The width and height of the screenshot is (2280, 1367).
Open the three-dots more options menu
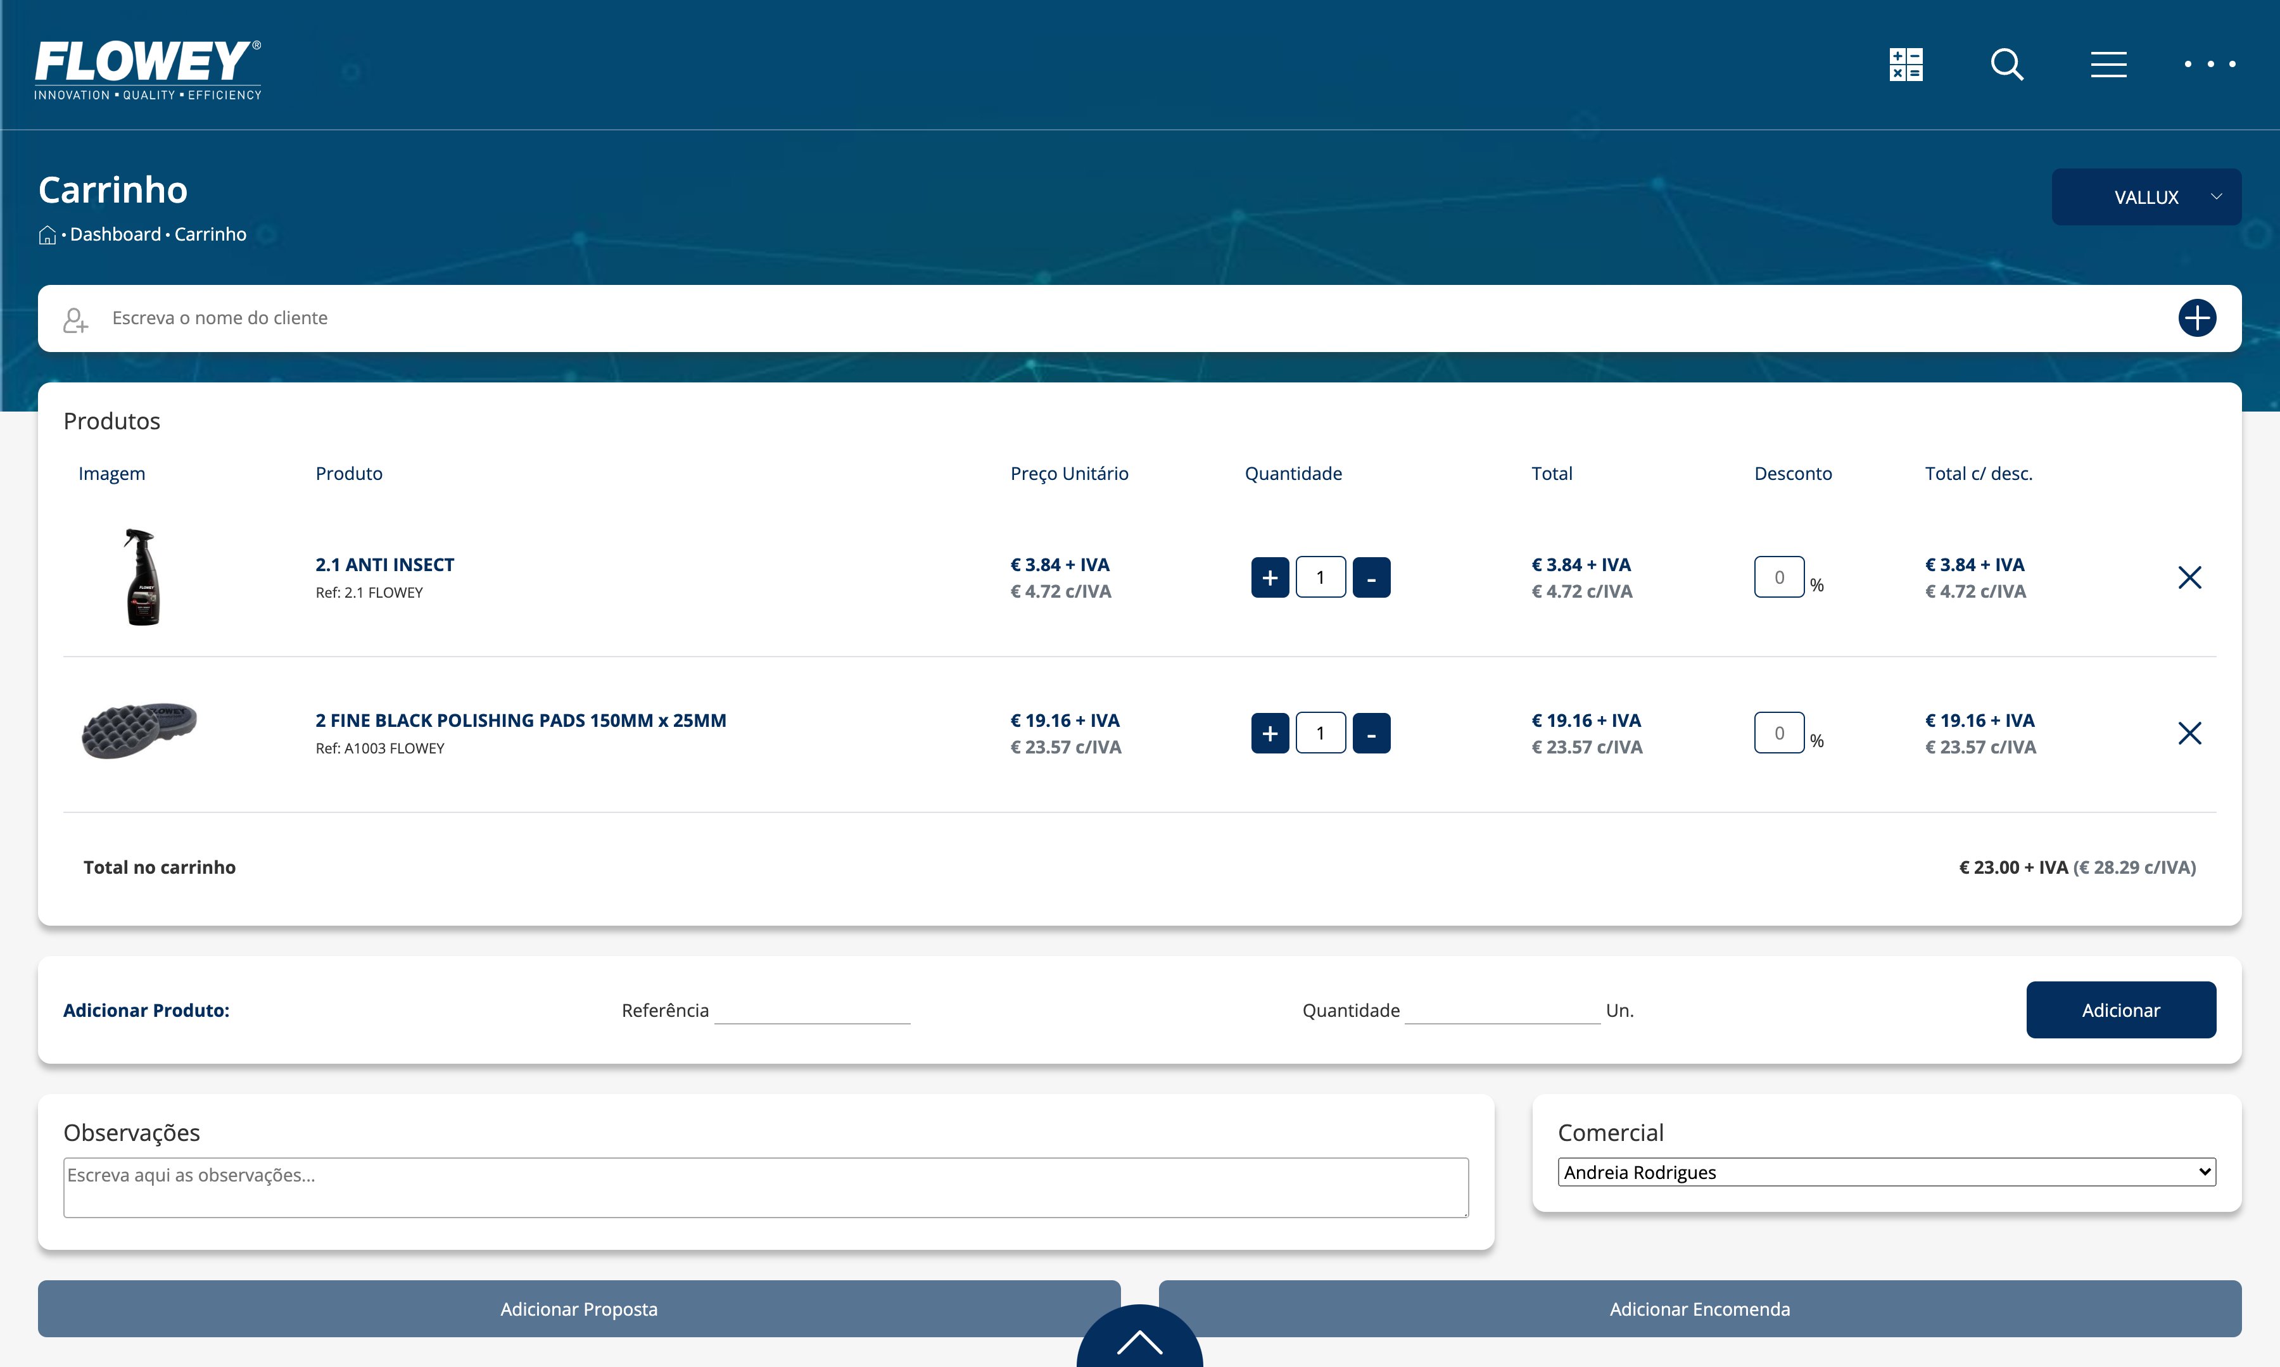(x=2209, y=65)
